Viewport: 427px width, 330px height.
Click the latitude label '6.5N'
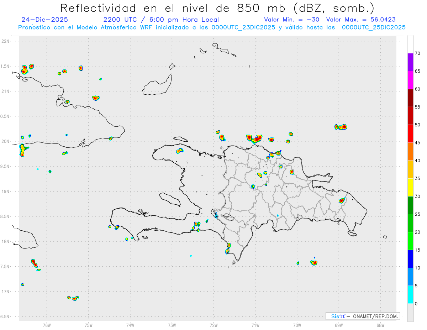5,317
